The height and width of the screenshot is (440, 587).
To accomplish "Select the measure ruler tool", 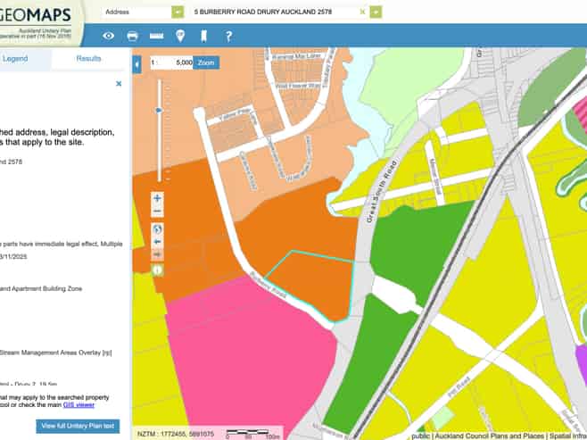I will pos(156,37).
